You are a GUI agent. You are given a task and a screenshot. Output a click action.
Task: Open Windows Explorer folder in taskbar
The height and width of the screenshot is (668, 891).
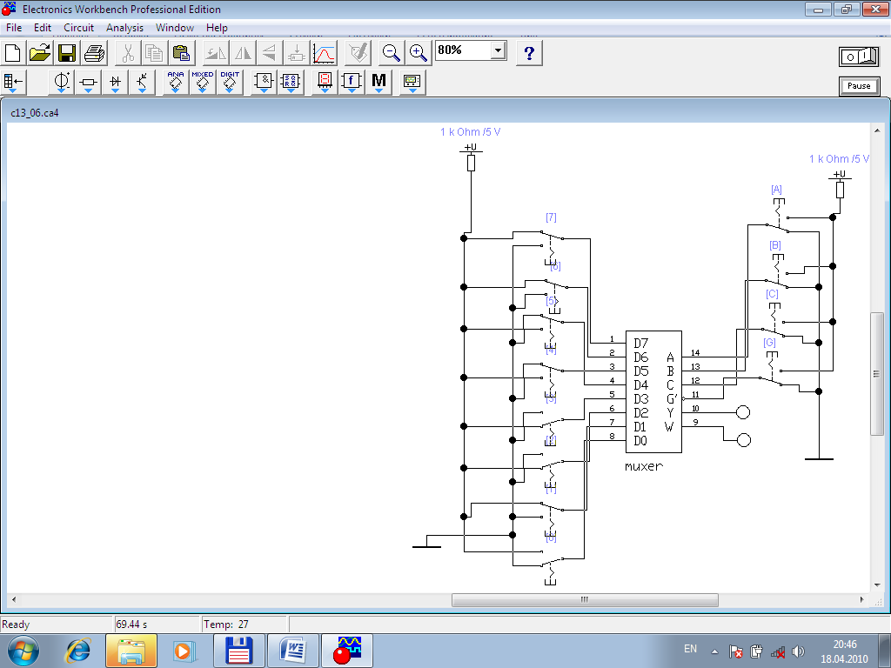pyautogui.click(x=131, y=651)
